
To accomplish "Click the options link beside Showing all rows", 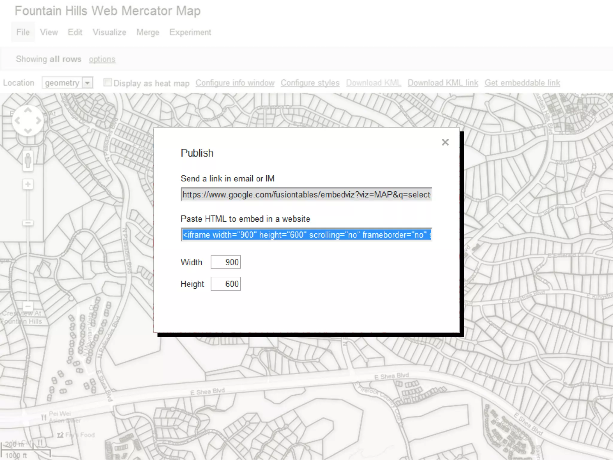I will 102,59.
